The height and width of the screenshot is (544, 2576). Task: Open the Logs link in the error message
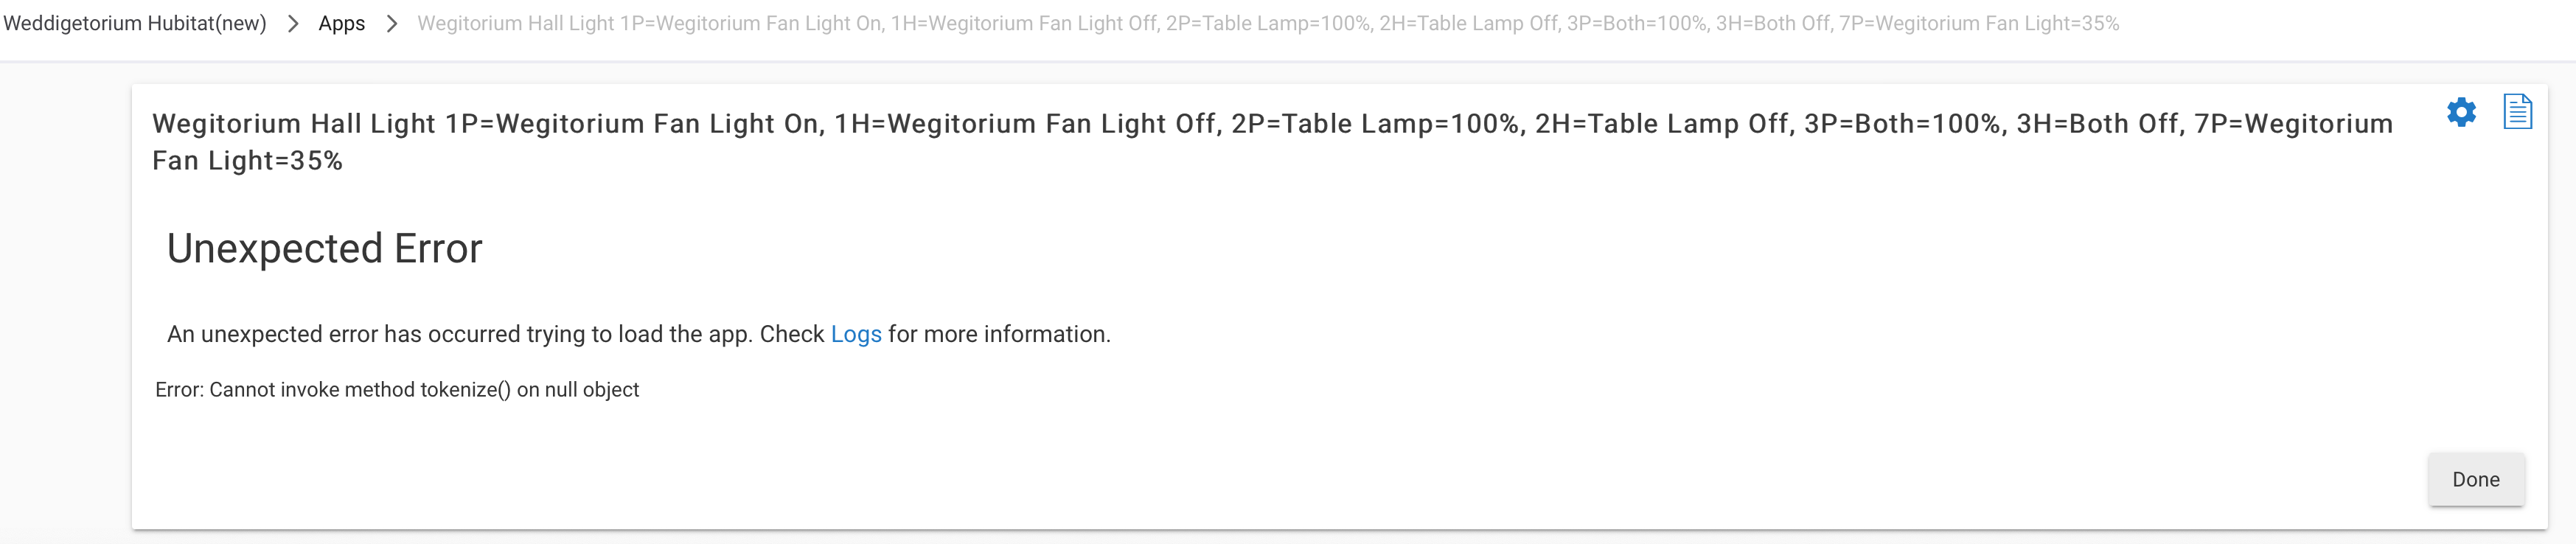click(x=856, y=334)
